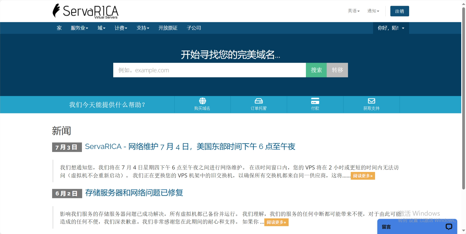The height and width of the screenshot is (234, 466).
Task: Click the domain search input field
Action: coord(209,70)
